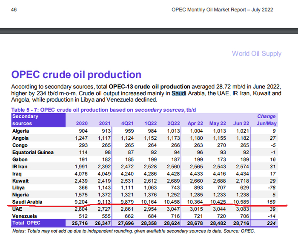
Task: Click the 'Table 5 - 7' caption
Action: pos(103,110)
